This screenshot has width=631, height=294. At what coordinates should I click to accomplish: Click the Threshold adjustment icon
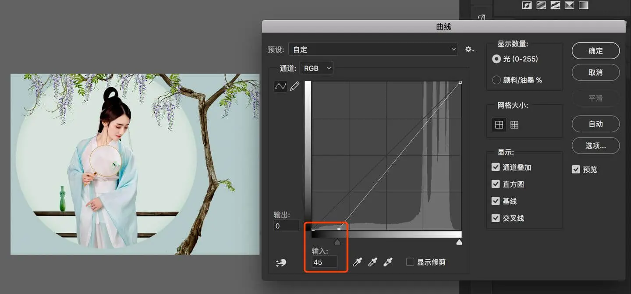coord(555,5)
